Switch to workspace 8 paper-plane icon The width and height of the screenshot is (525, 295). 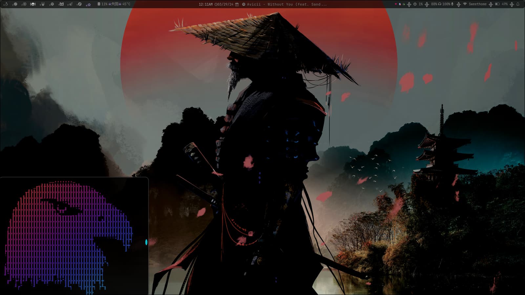tap(70, 4)
